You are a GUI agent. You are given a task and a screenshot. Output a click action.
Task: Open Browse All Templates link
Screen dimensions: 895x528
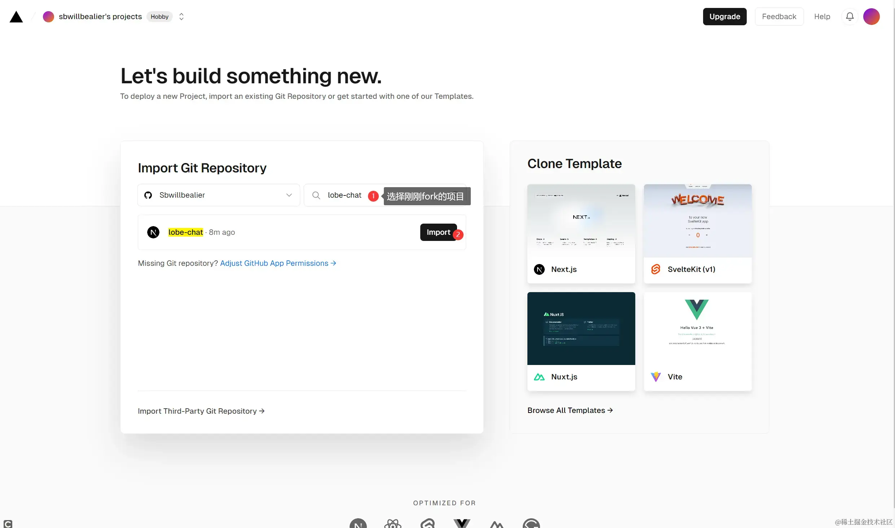click(570, 410)
